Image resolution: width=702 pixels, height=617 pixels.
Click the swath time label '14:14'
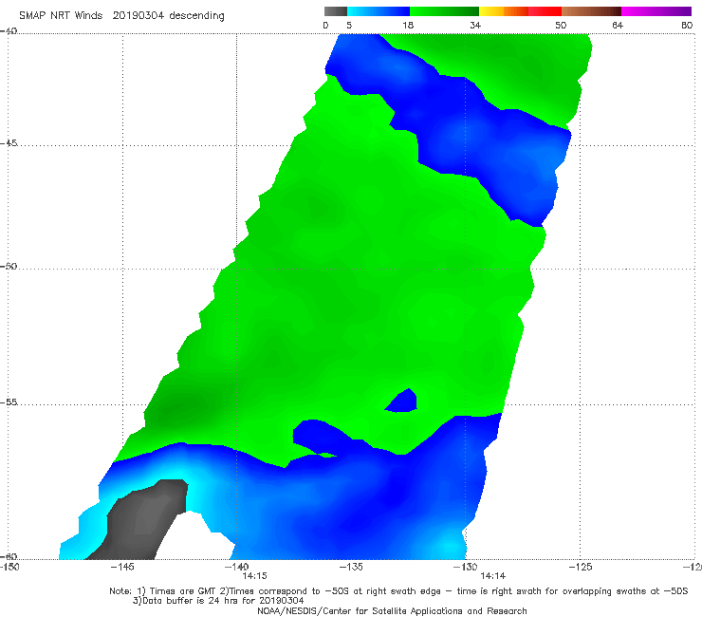point(492,576)
